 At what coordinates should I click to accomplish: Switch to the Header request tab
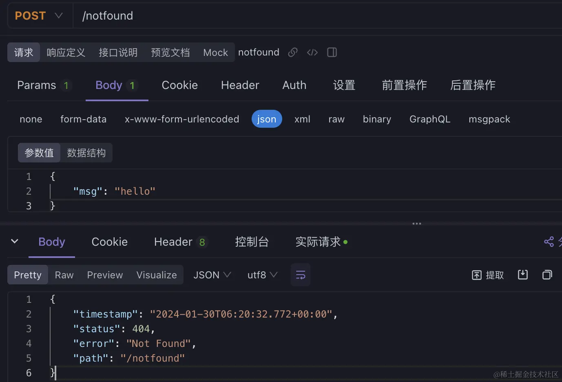pos(240,85)
